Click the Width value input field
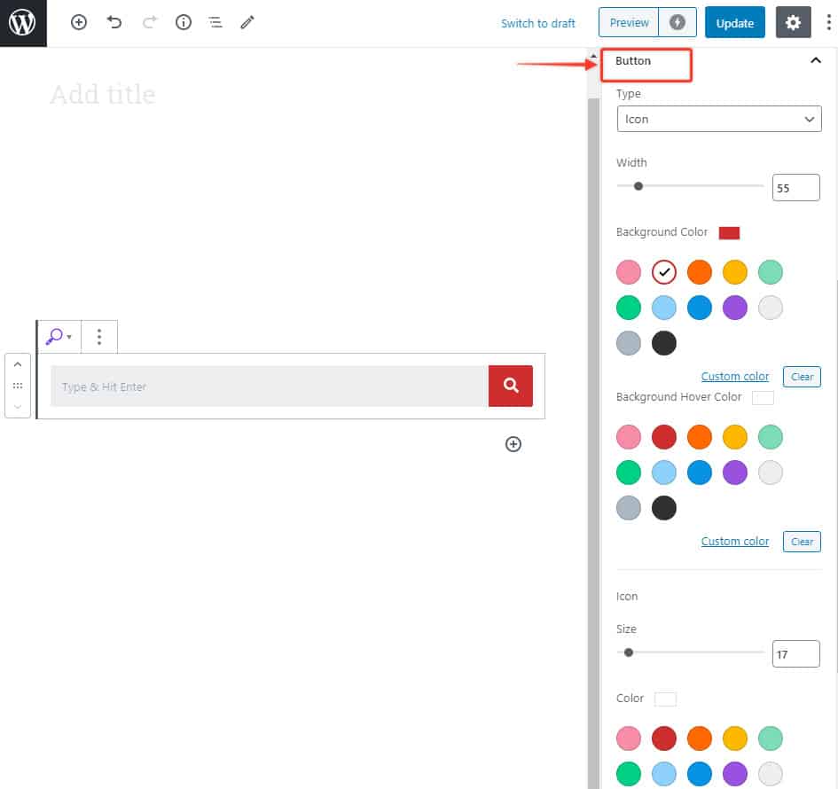838x789 pixels. (x=795, y=187)
